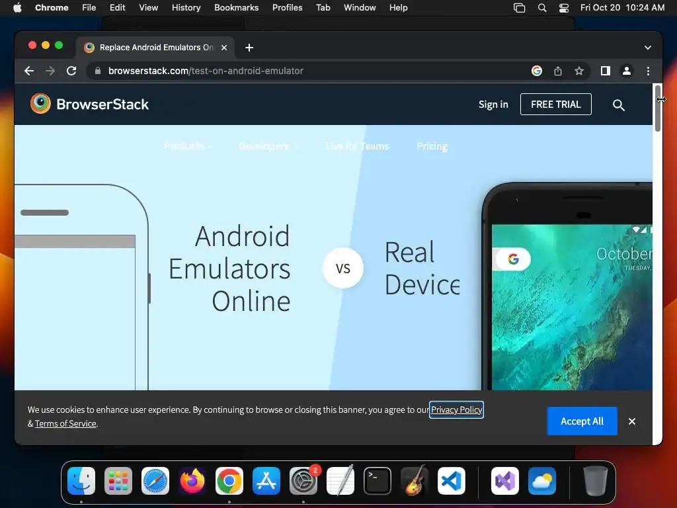Open TextEdit from the Dock
The image size is (677, 508).
tap(340, 481)
